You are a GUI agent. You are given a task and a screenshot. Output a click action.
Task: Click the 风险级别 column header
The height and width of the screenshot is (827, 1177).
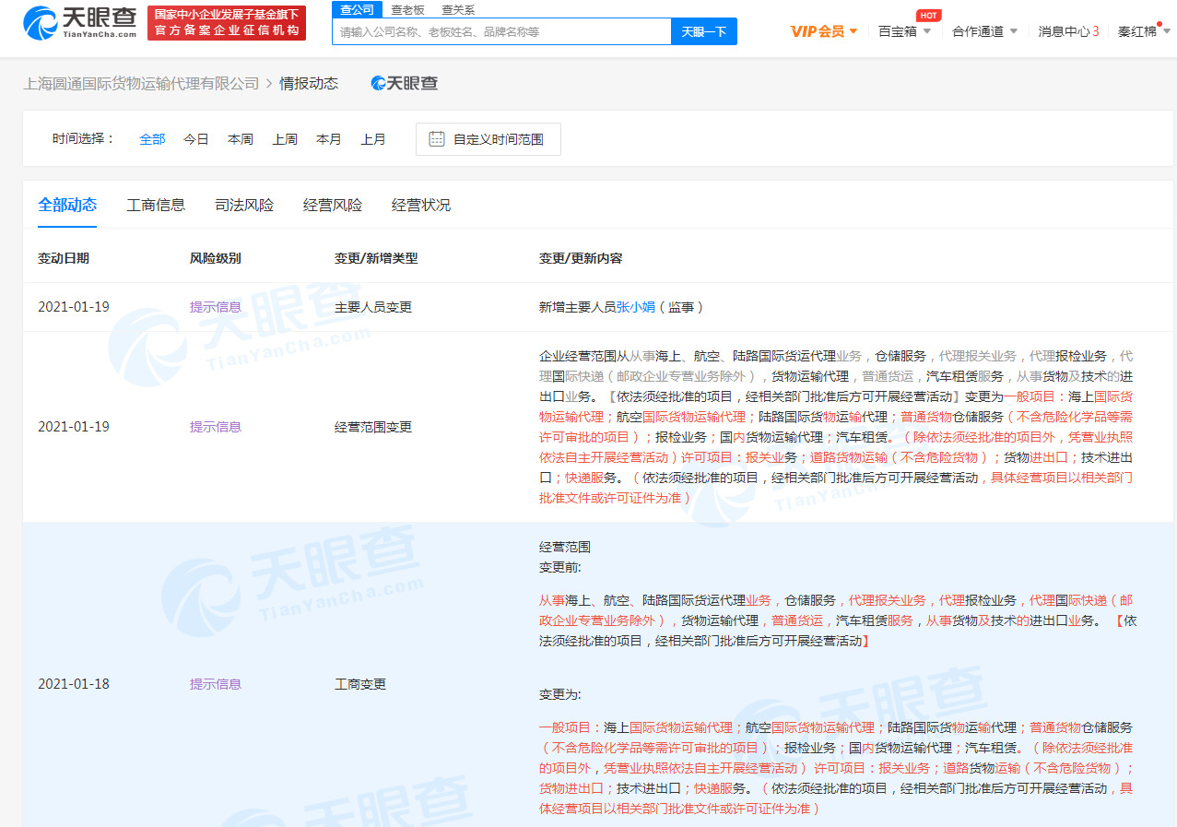[216, 258]
